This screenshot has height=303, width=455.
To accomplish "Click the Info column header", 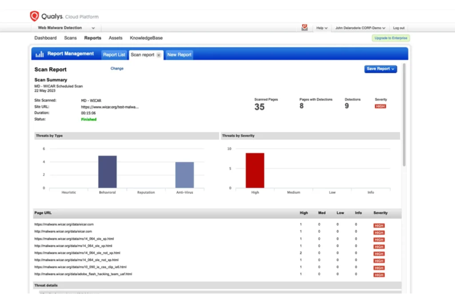I will pyautogui.click(x=358, y=213).
